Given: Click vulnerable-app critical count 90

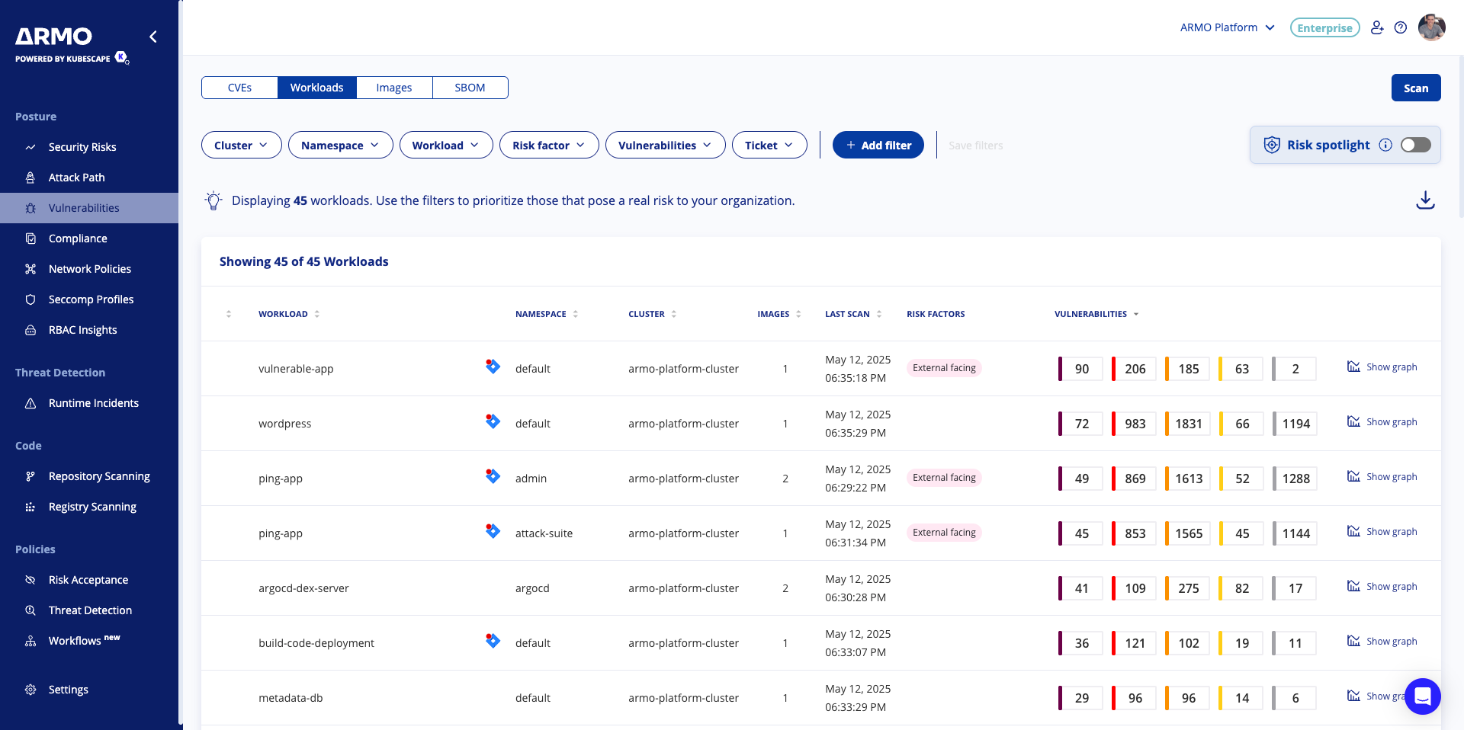Looking at the screenshot, I should 1080,369.
